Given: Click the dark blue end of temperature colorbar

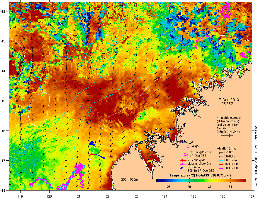Looking at the screenshot, I should tap(158, 181).
